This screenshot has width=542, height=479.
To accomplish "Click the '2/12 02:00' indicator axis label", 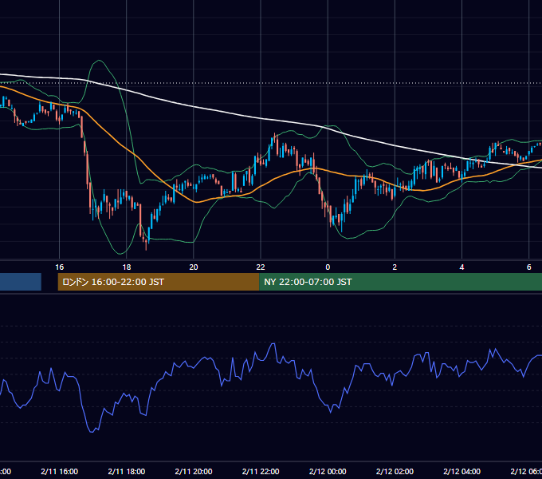I will (395, 471).
